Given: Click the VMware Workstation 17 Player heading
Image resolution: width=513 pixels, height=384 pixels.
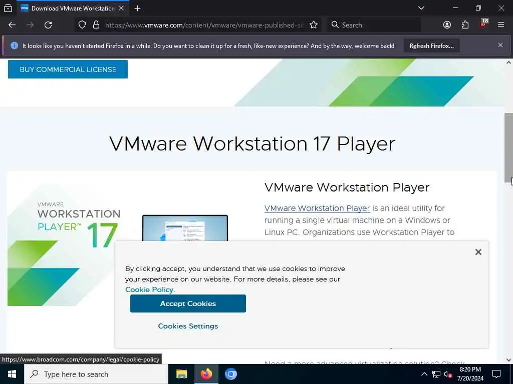Looking at the screenshot, I should point(252,143).
